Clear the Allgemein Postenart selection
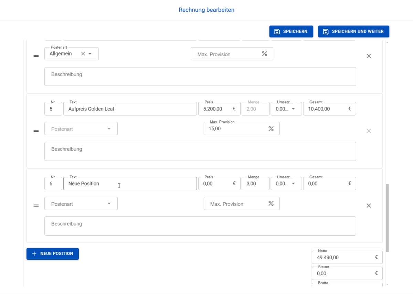 tap(83, 54)
